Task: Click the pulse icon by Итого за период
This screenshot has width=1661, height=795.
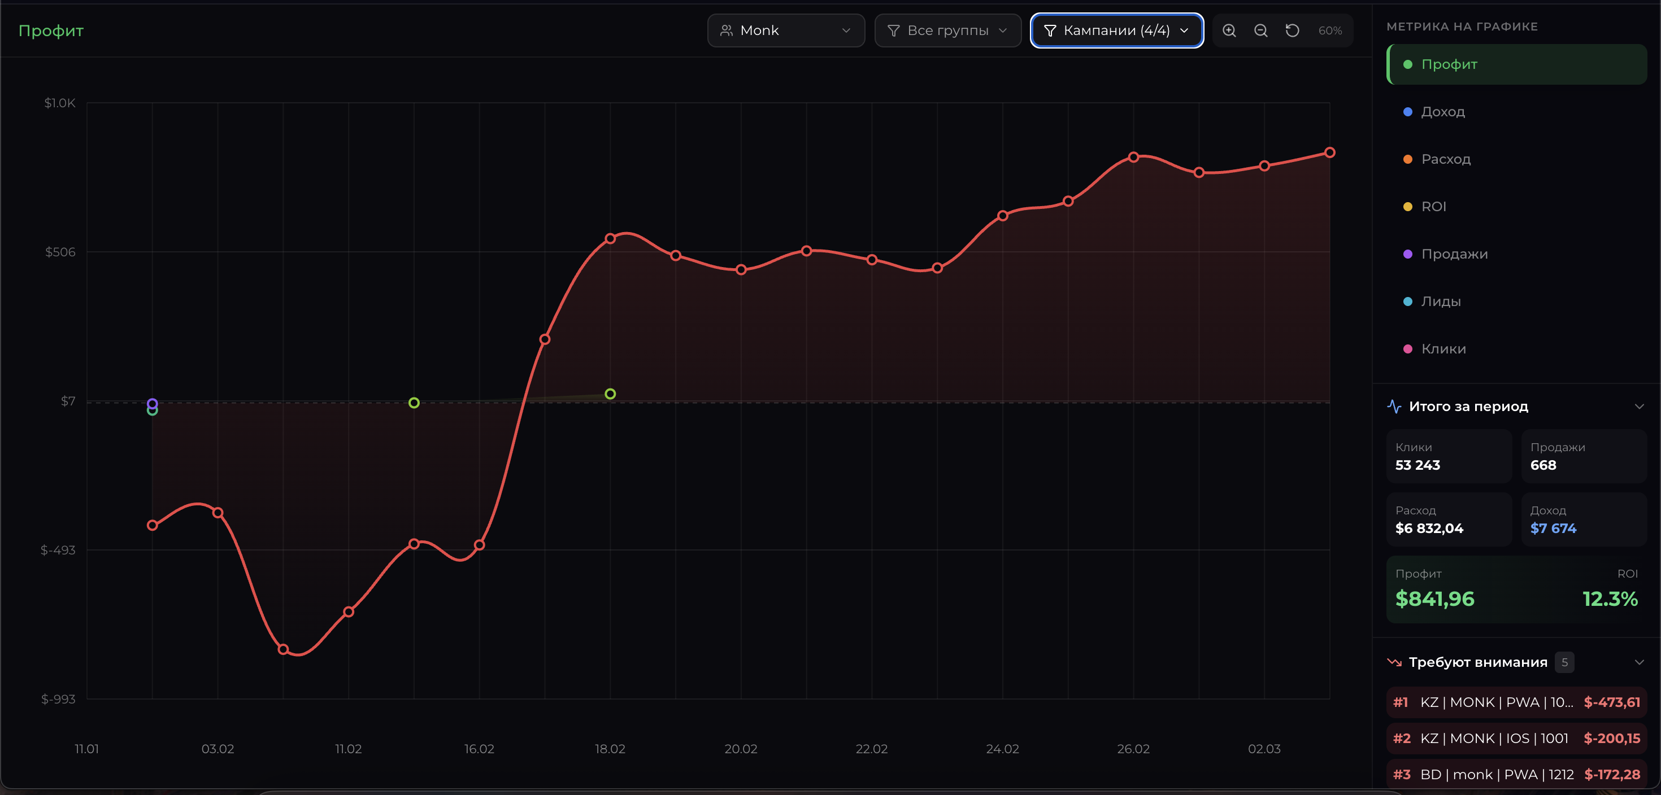Action: (1394, 407)
